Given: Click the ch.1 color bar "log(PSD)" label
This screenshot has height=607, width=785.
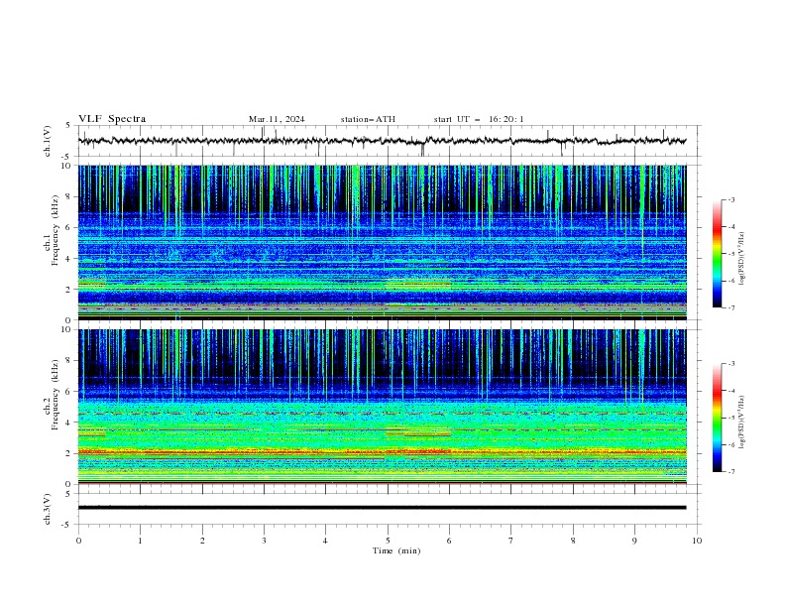Looking at the screenshot, I should click(x=741, y=259).
